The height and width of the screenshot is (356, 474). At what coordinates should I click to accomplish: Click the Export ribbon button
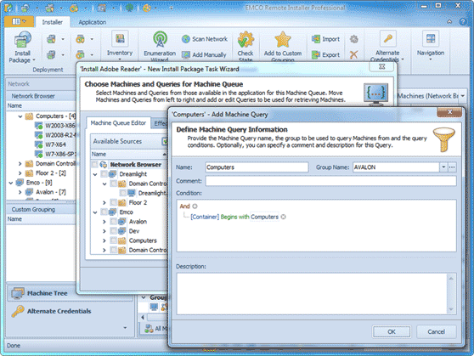(325, 54)
